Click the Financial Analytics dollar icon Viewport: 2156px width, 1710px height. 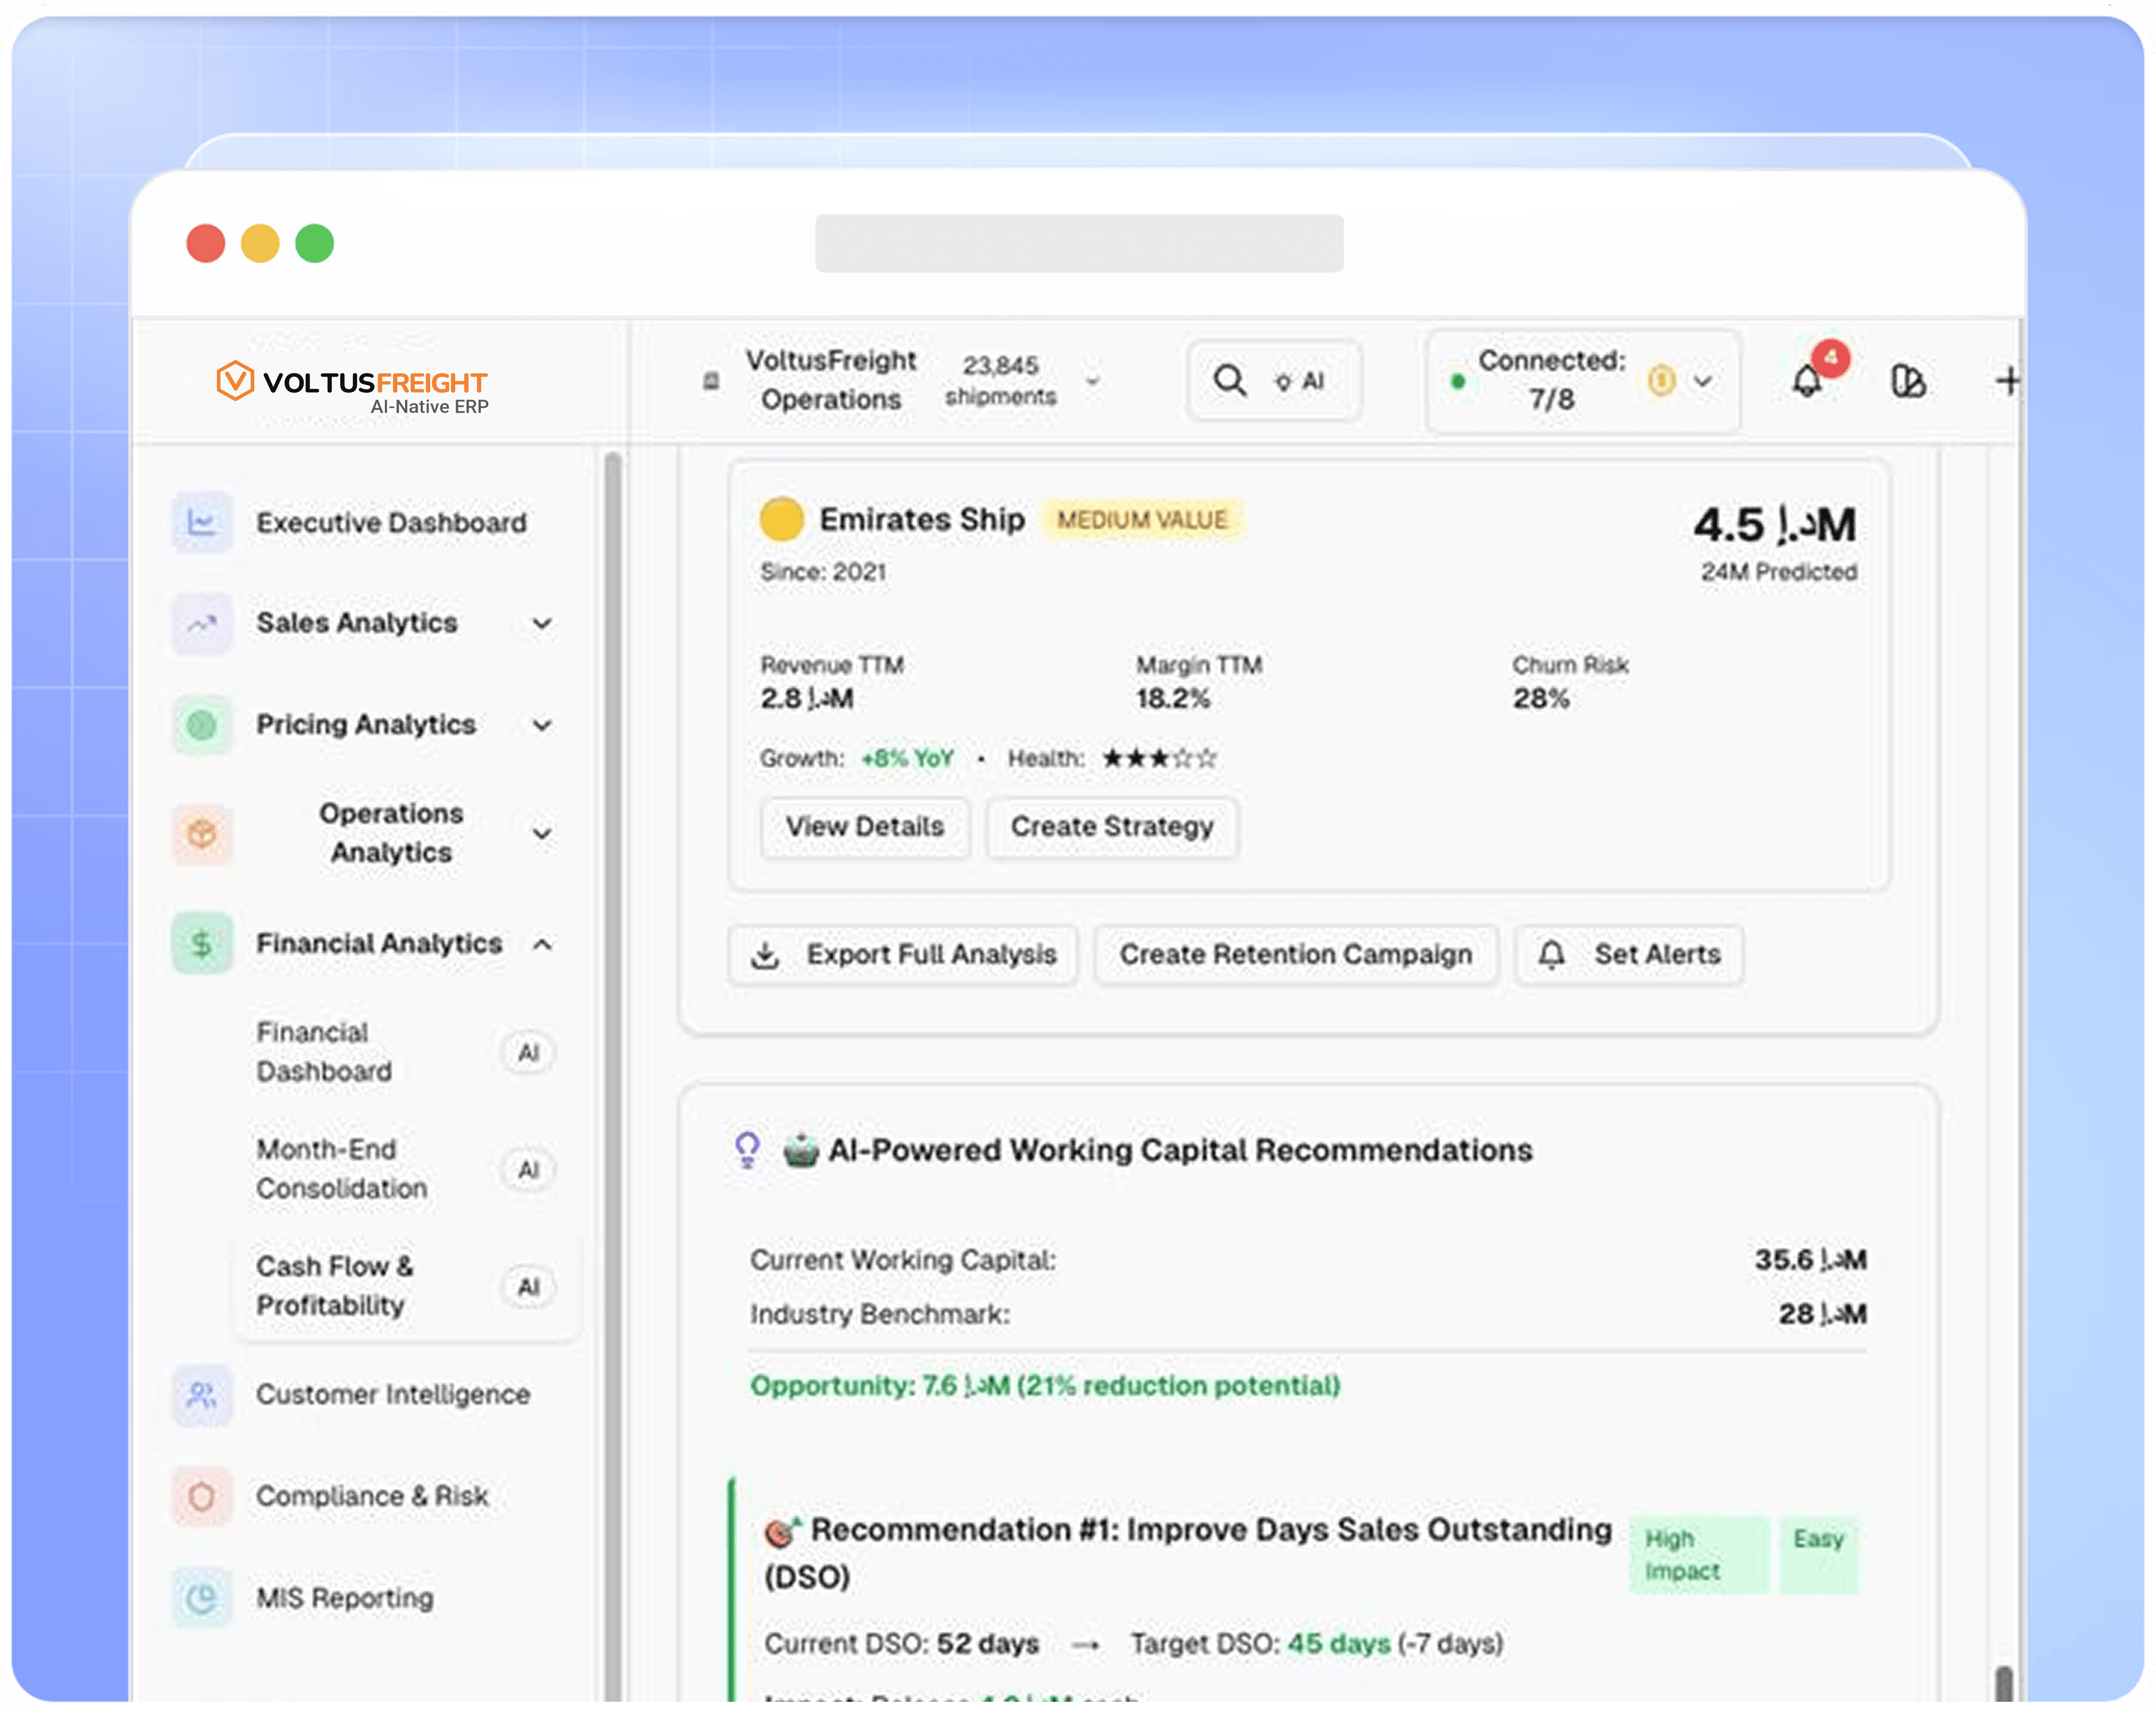click(202, 943)
